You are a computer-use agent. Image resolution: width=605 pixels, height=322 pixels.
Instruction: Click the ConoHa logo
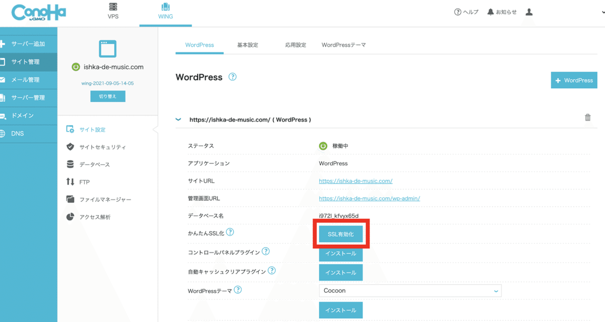tap(39, 13)
